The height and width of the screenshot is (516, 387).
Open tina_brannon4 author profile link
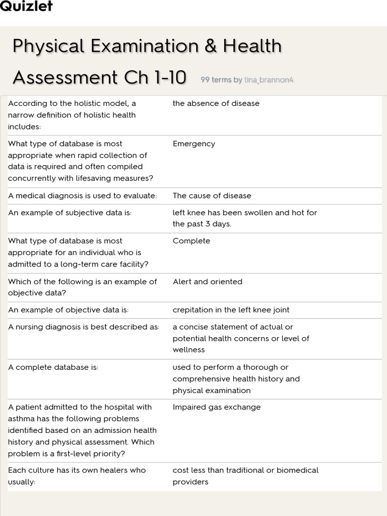268,80
